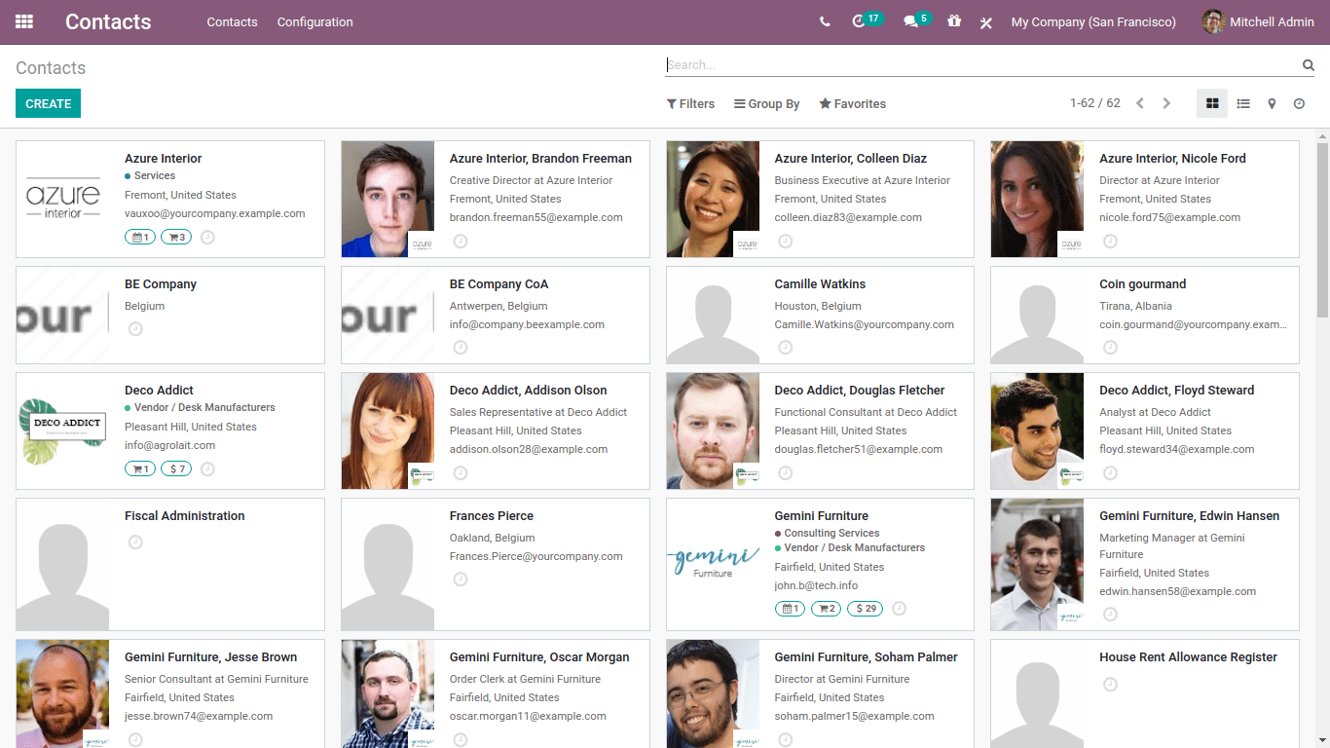This screenshot has height=748, width=1330.
Task: Click the CREATE button
Action: tap(48, 103)
